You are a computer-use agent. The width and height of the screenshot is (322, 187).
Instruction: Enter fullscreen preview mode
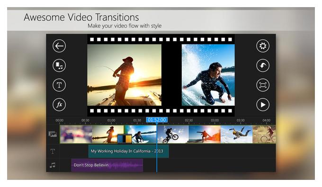[263, 85]
